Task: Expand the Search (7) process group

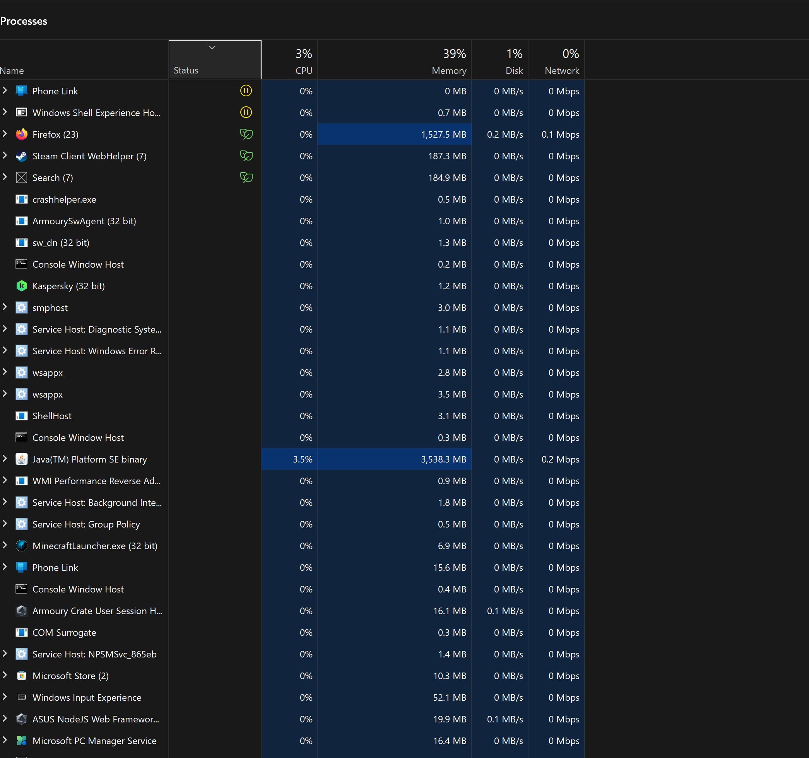Action: [5, 177]
